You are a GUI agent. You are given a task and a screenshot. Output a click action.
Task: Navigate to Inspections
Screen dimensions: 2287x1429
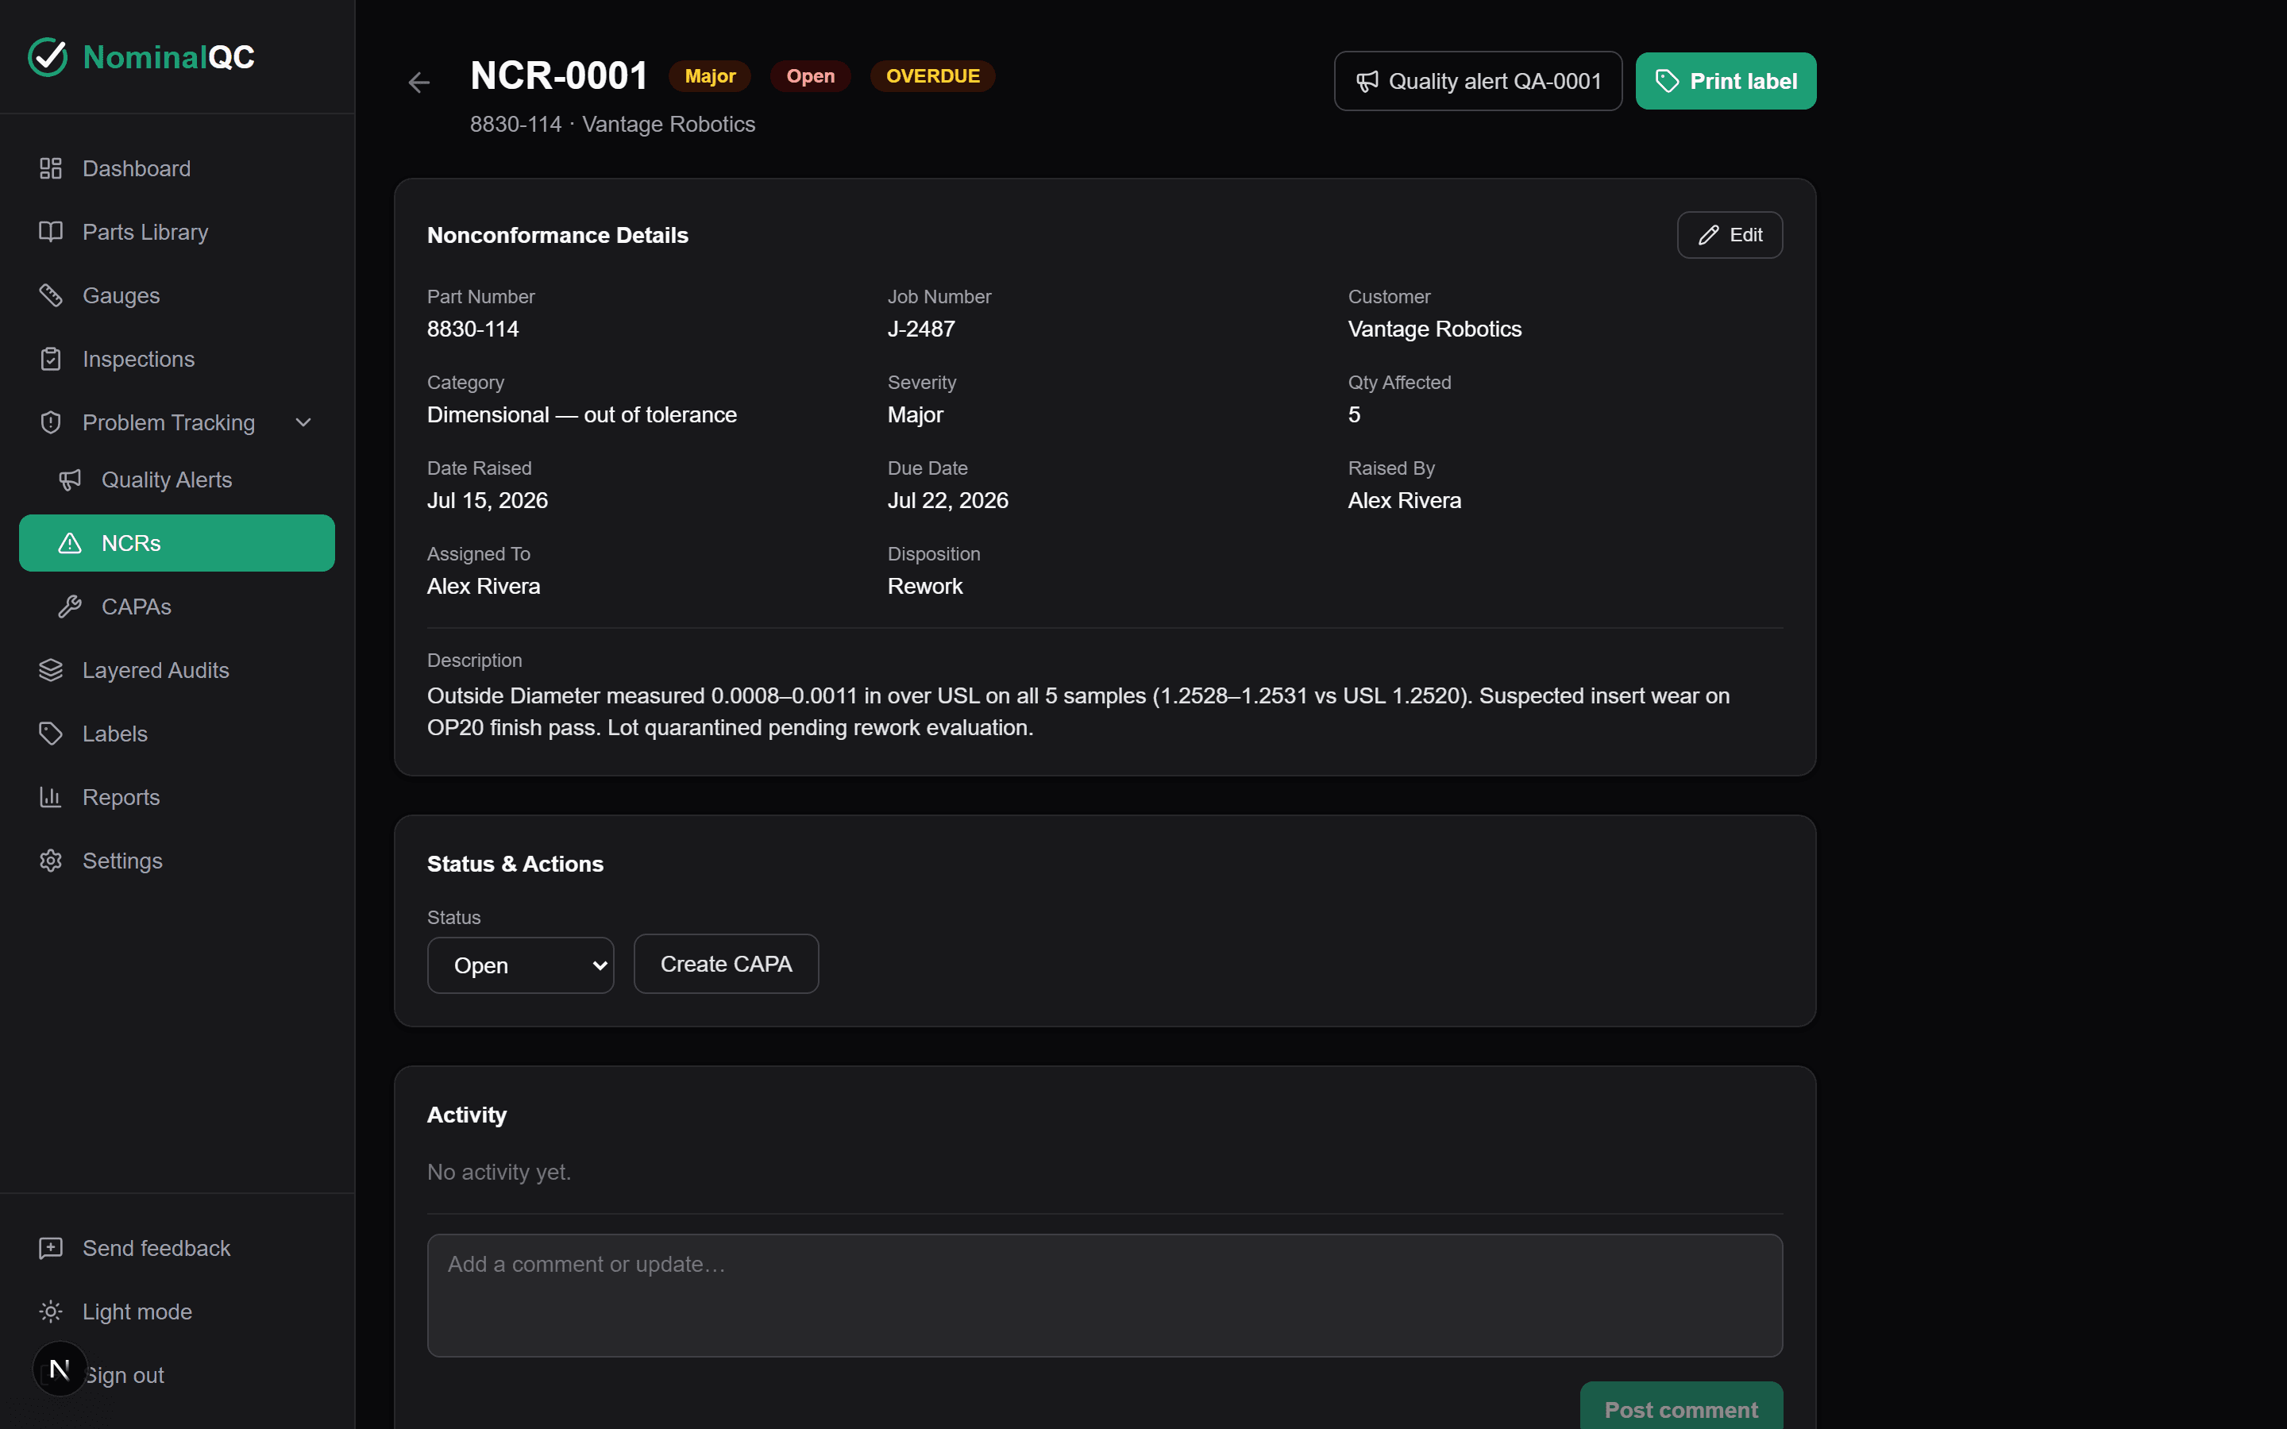pos(177,359)
